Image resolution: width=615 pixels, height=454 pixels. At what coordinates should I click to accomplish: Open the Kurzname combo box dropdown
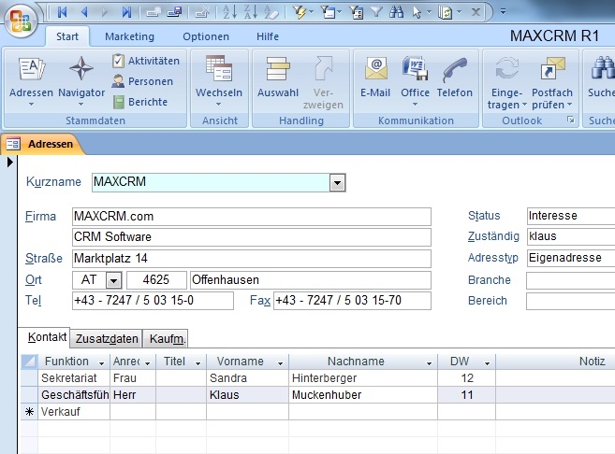(x=337, y=182)
